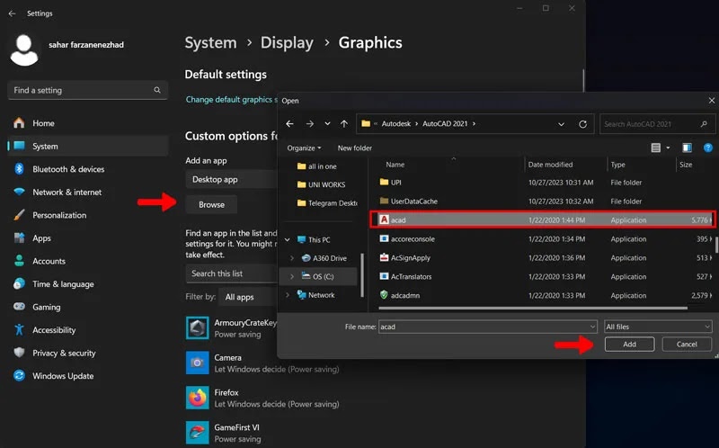Screen dimensions: 719x448
Task: Select the UNI WORKS folder
Action: click(322, 184)
